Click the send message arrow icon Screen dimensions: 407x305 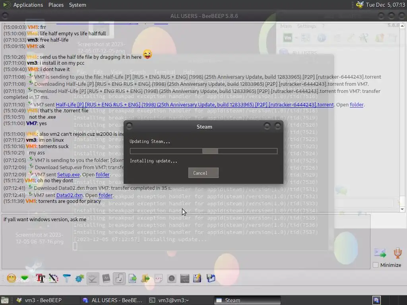pyautogui.click(x=380, y=253)
